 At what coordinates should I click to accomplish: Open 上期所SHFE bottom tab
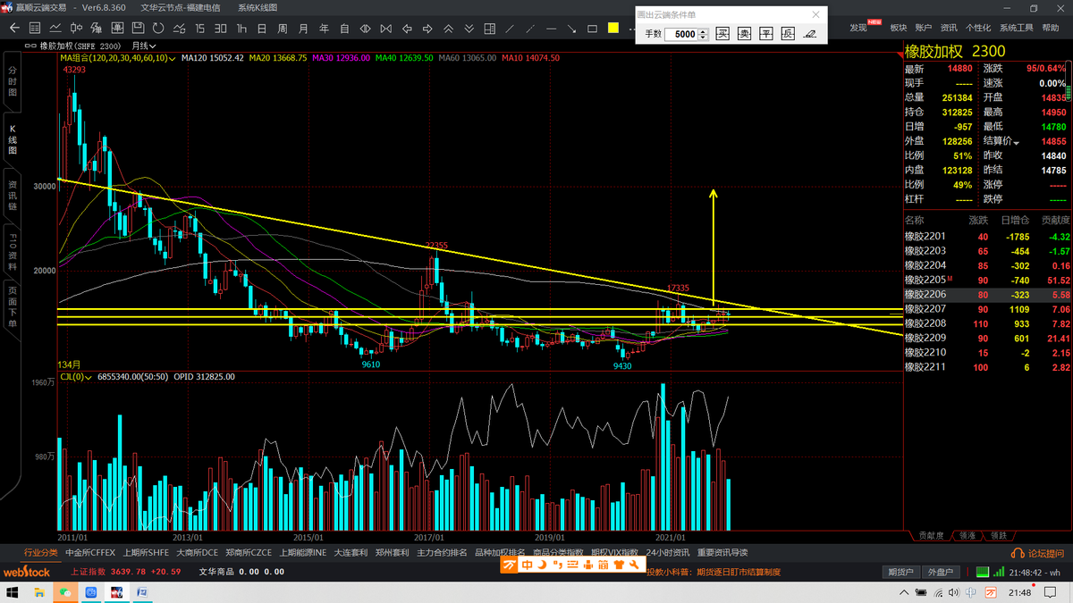click(146, 553)
